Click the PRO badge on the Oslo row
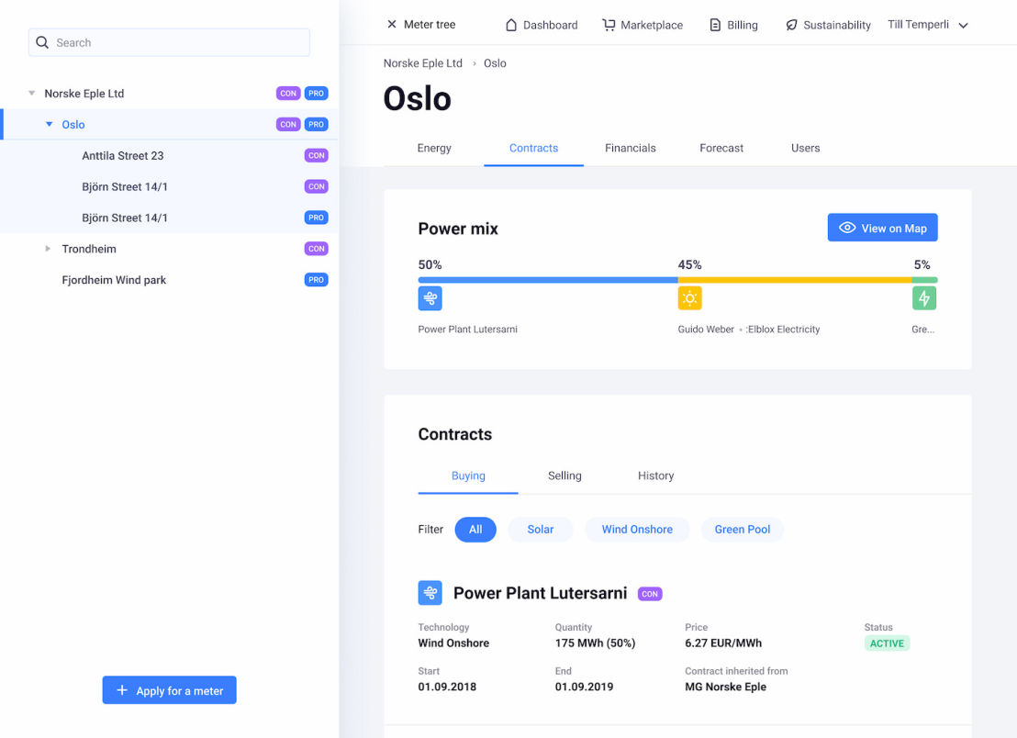This screenshot has height=738, width=1017. pyautogui.click(x=316, y=125)
